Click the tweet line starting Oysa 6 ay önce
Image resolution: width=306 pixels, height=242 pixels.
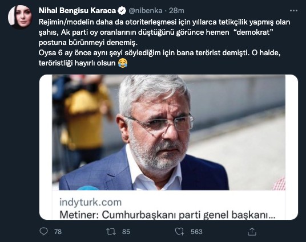click(159, 53)
